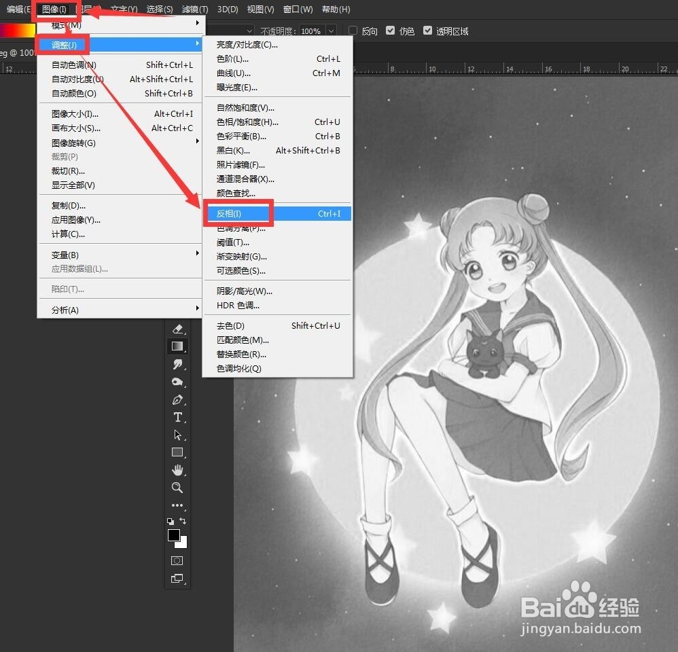Choose 曲线(U)... adjustment

278,73
